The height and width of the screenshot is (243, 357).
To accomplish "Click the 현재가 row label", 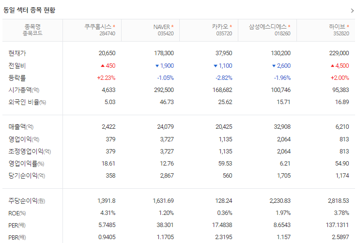I will pos(17,53).
